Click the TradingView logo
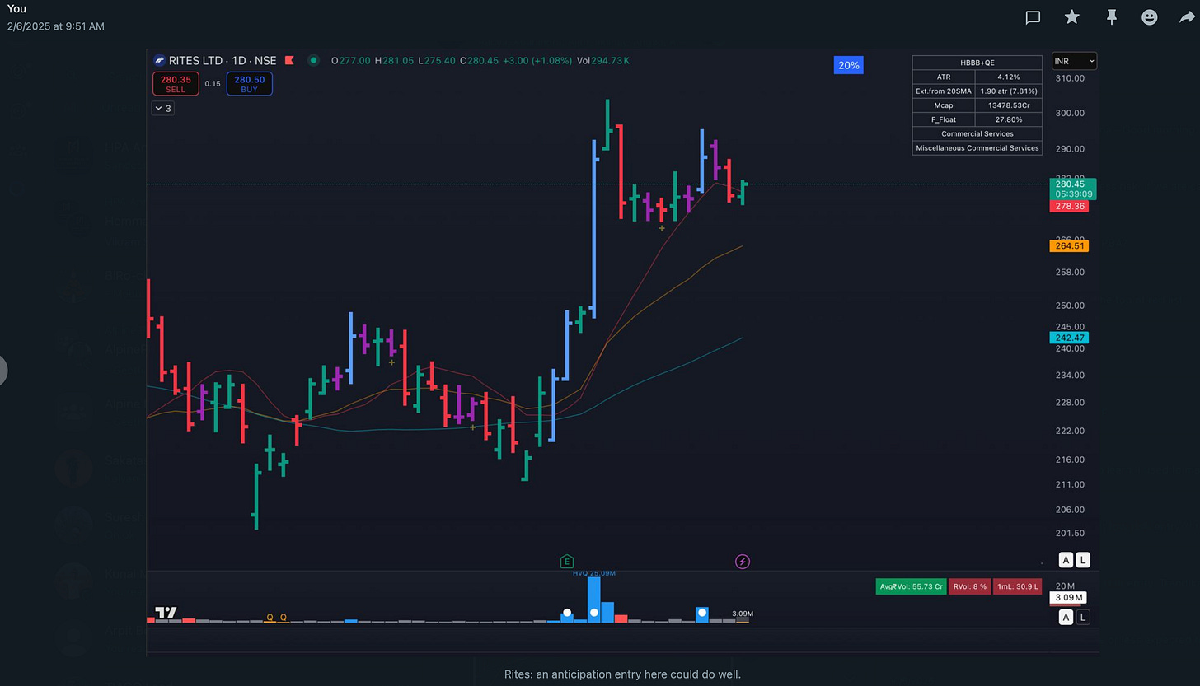Image resolution: width=1200 pixels, height=686 pixels. click(166, 612)
